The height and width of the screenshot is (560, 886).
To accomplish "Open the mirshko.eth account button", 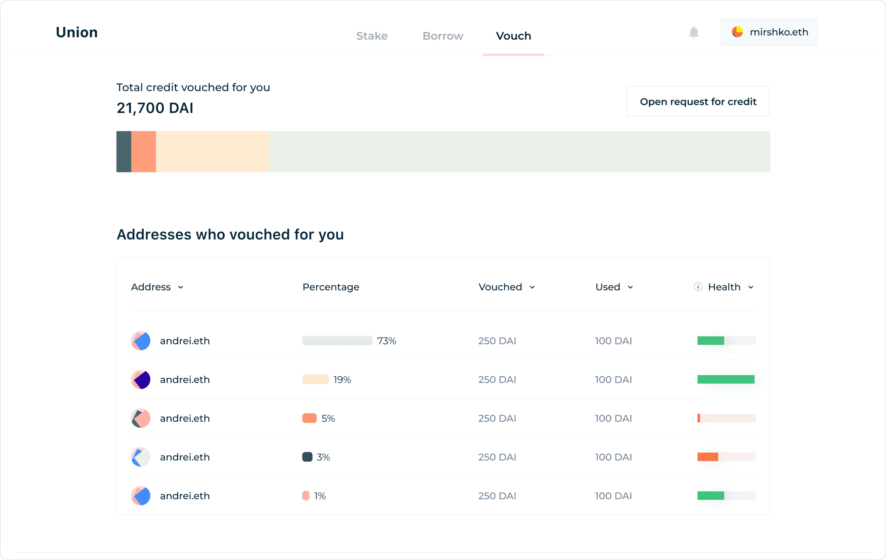I will click(x=769, y=32).
